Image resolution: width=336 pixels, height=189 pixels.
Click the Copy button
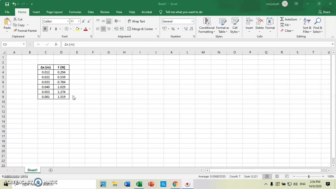19,25
